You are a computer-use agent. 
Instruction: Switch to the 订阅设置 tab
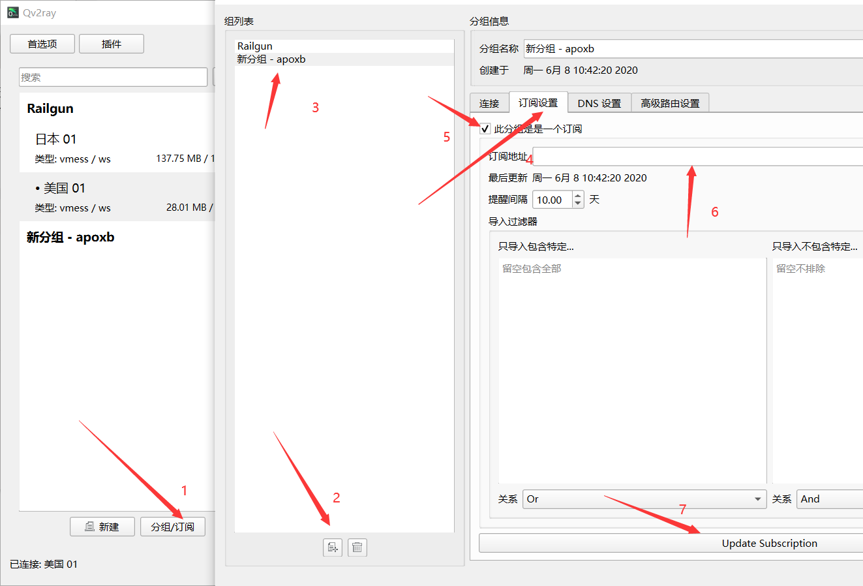pos(538,102)
